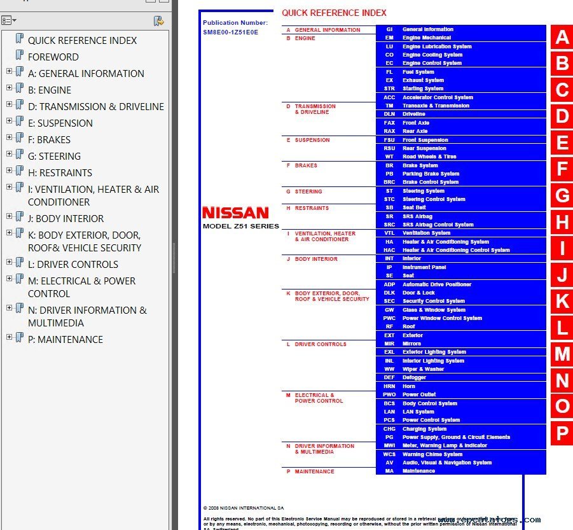Expand the G: STEERING bookmark
Screen dimensions: 573x530
(9, 154)
